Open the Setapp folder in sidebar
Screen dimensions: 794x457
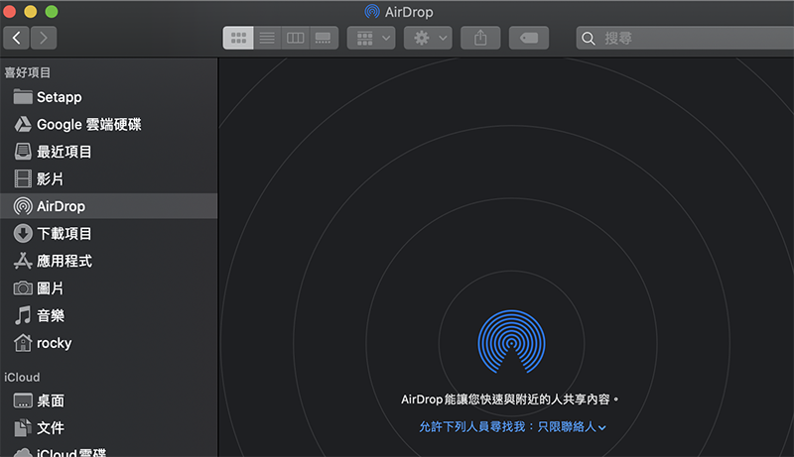click(109, 97)
